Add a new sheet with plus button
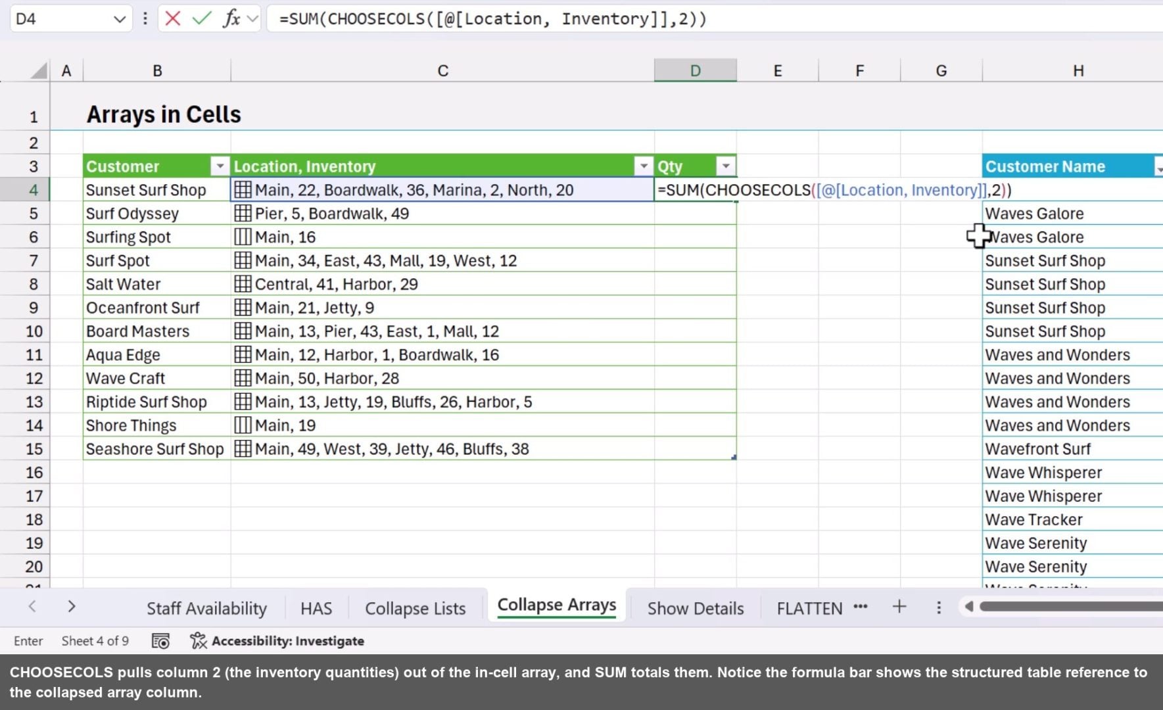Viewport: 1163px width, 710px height. click(899, 606)
